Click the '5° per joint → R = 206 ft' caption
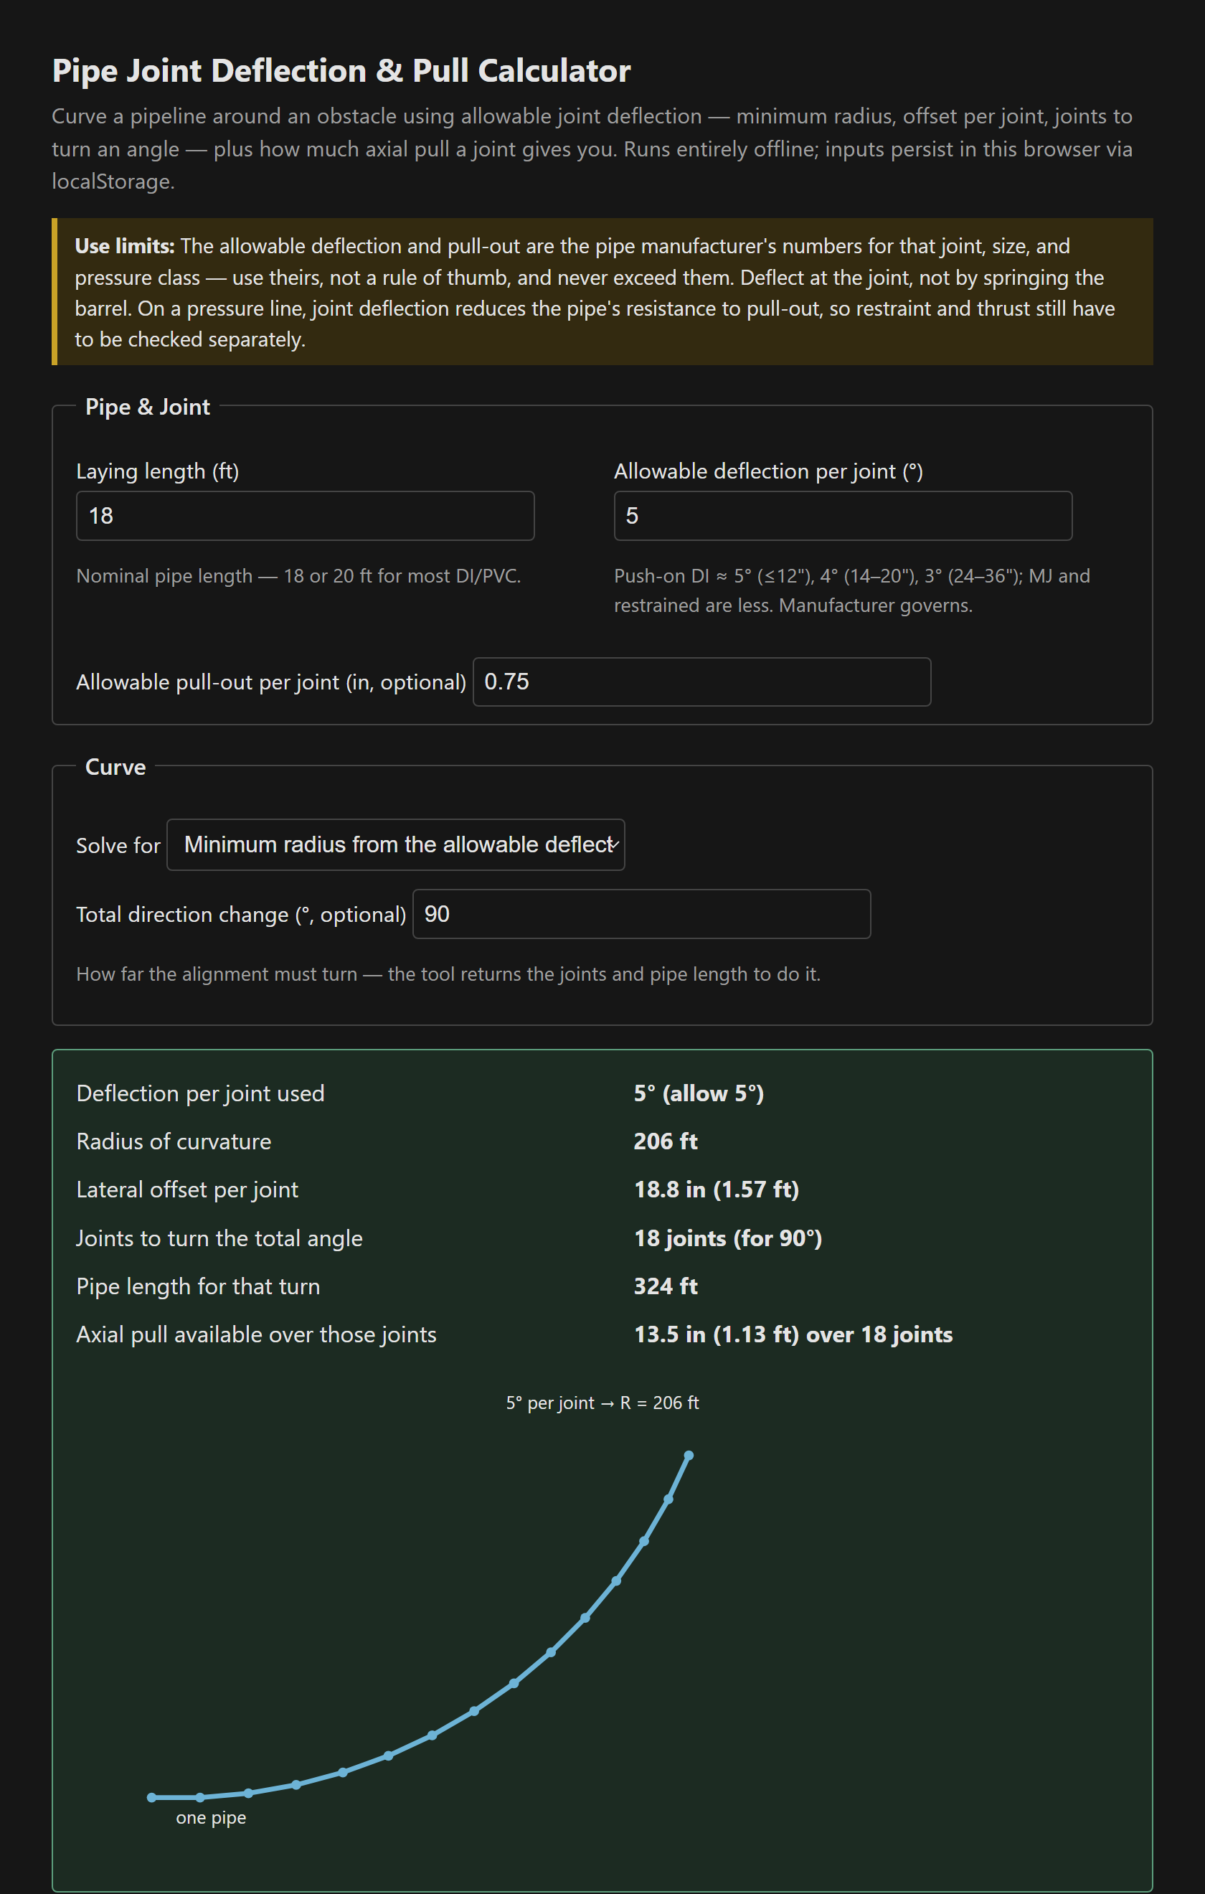The width and height of the screenshot is (1205, 1894). [x=602, y=1403]
